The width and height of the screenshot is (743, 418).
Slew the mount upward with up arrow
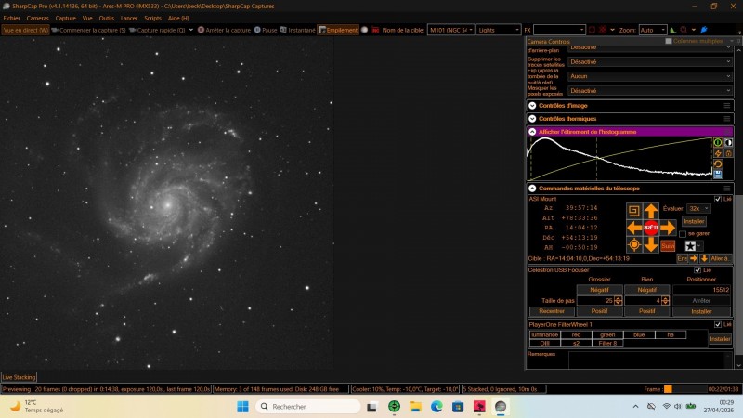pyautogui.click(x=651, y=211)
